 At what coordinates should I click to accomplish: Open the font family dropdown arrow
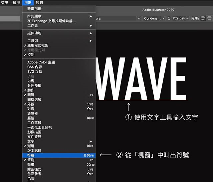(x=139, y=18)
